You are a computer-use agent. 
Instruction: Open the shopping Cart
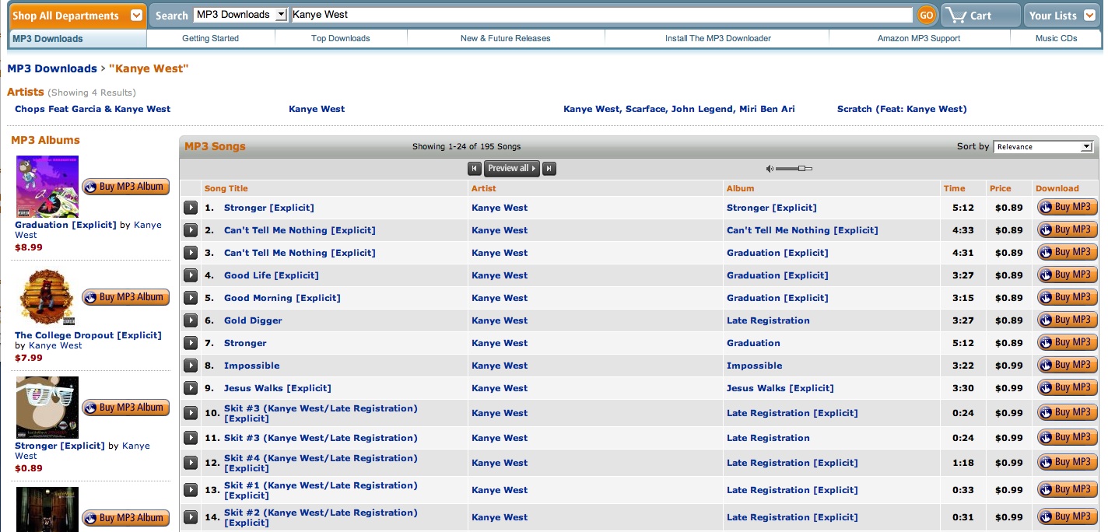click(x=980, y=16)
